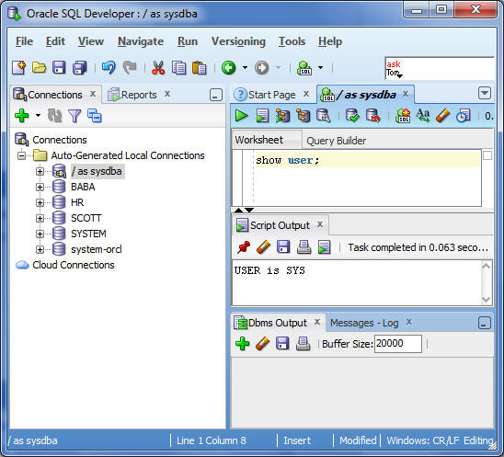Expand the '/ as sysdba' connection node
Viewport: 504px width, 457px height.
point(40,171)
